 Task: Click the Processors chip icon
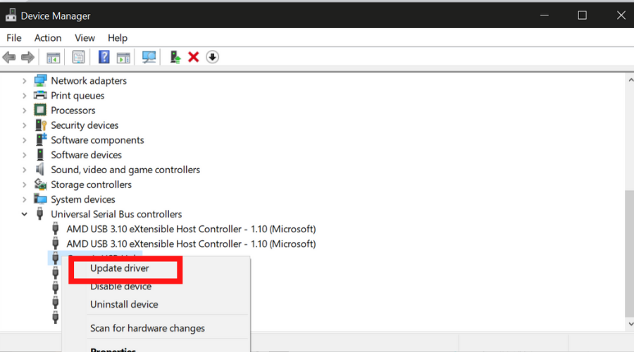point(40,110)
